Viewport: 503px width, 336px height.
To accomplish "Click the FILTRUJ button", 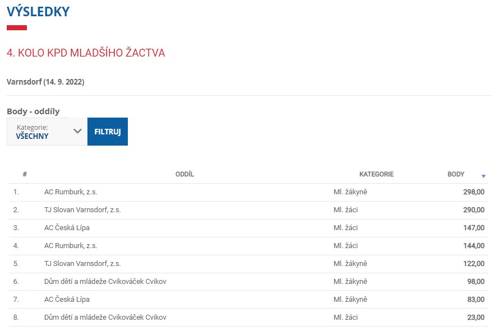I will pyautogui.click(x=108, y=132).
